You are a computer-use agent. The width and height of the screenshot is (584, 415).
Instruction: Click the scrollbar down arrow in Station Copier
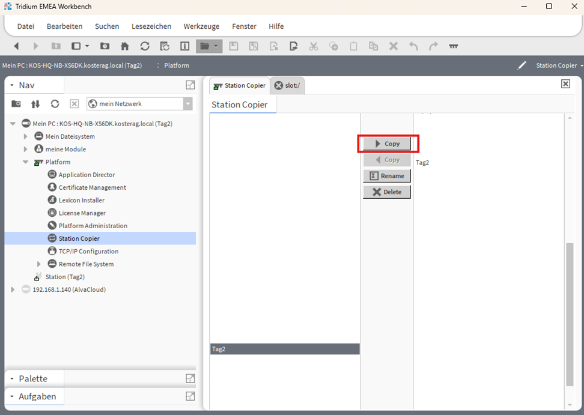(x=570, y=405)
